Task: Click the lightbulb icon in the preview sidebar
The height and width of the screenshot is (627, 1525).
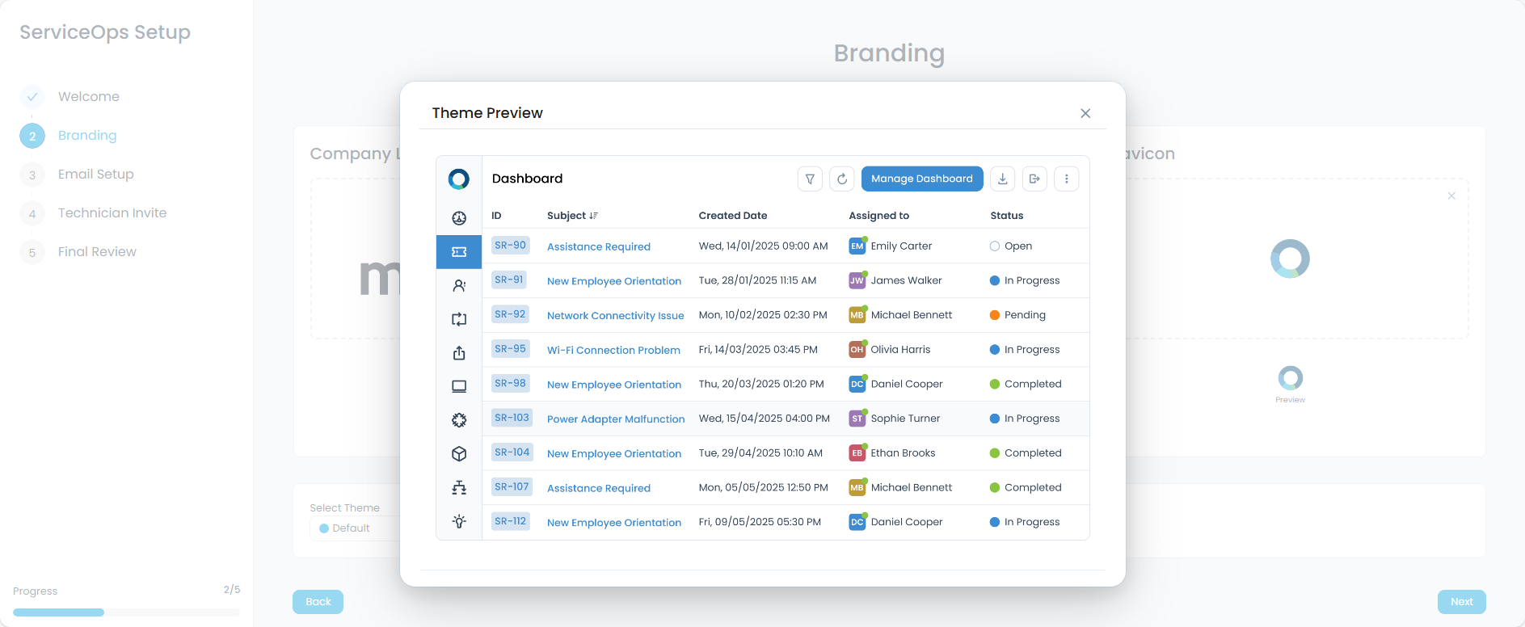Action: click(x=459, y=522)
